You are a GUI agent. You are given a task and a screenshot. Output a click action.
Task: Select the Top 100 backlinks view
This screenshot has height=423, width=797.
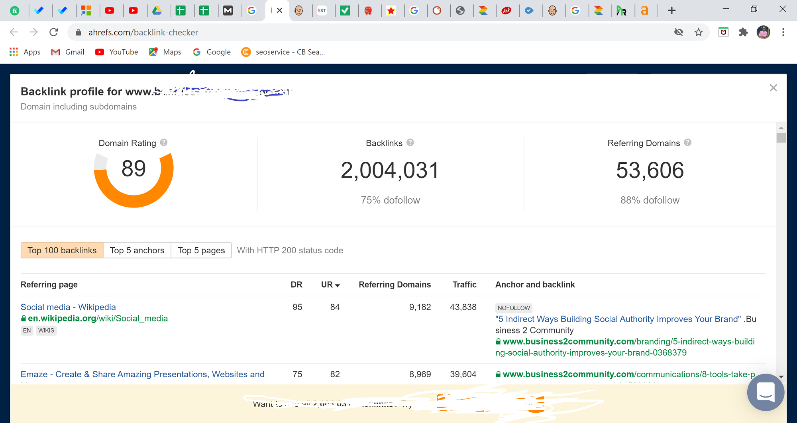(x=62, y=250)
